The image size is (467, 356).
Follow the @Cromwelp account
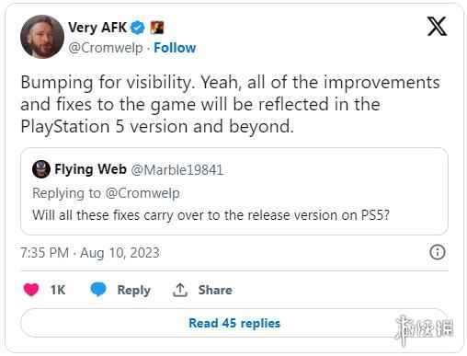coord(175,48)
